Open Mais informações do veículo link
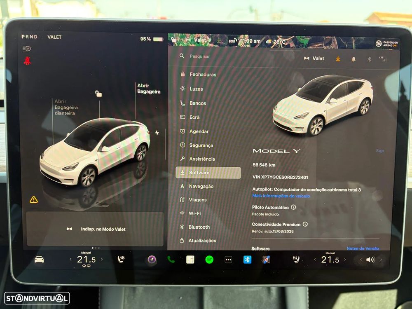This screenshot has width=412, height=309. pyautogui.click(x=281, y=196)
